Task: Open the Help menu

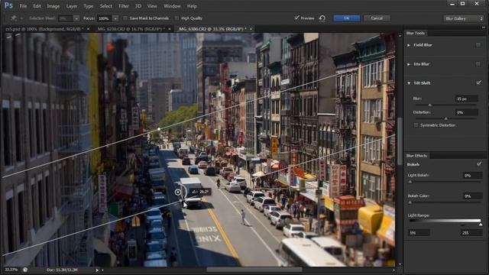Action: [x=192, y=6]
